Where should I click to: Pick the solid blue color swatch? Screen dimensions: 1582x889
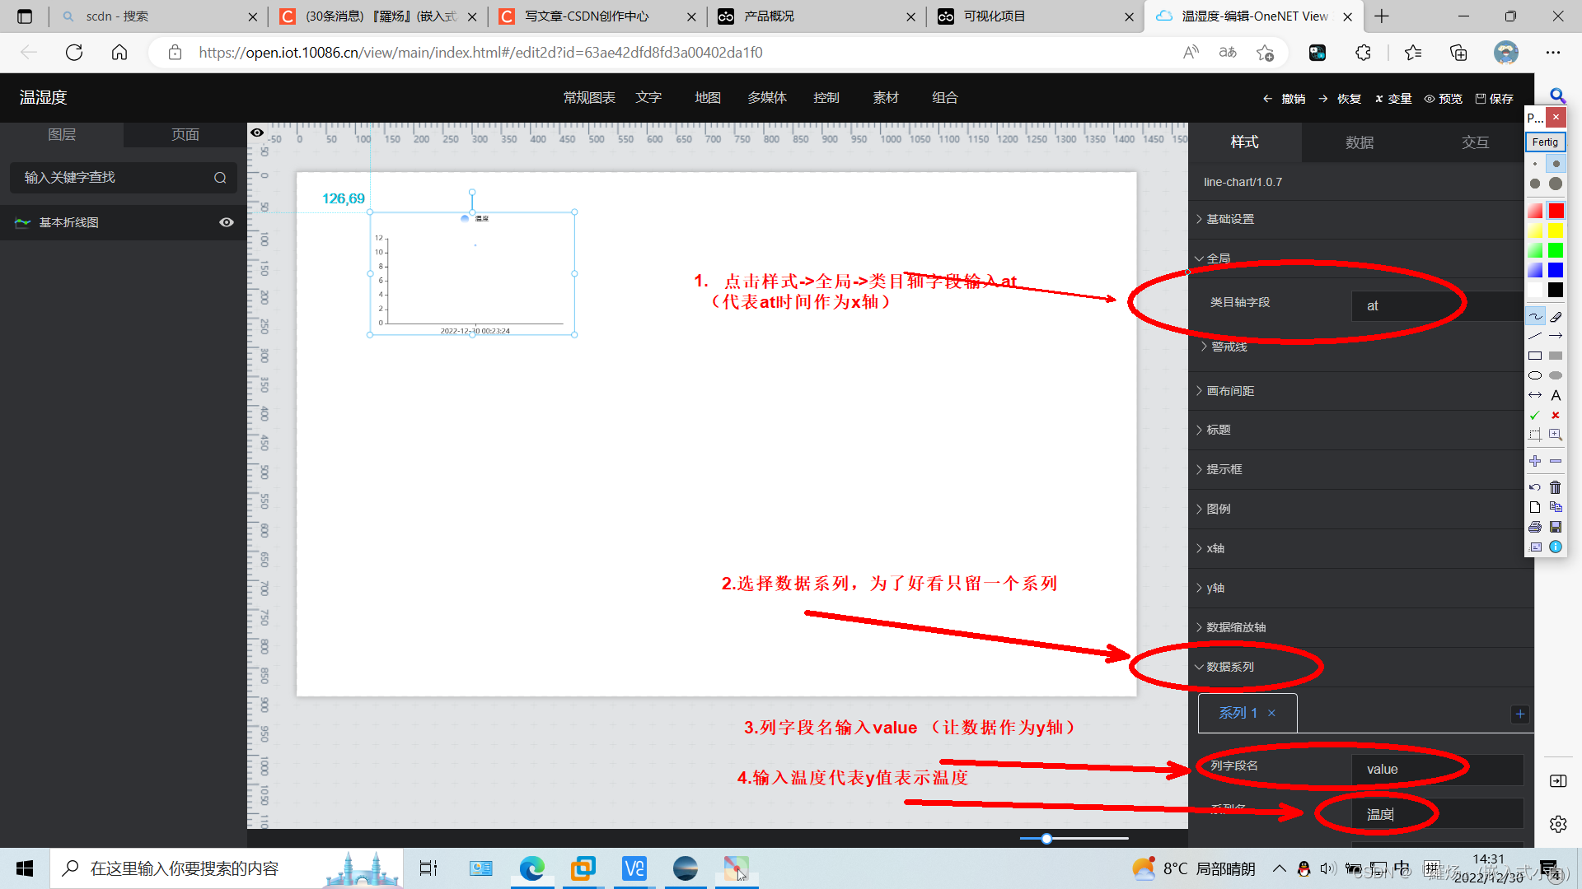[x=1556, y=270]
